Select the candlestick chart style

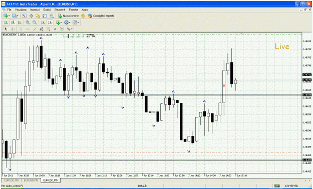[x=13, y=22]
